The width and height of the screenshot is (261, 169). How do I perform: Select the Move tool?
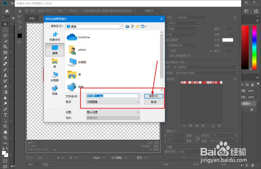[x=5, y=24]
